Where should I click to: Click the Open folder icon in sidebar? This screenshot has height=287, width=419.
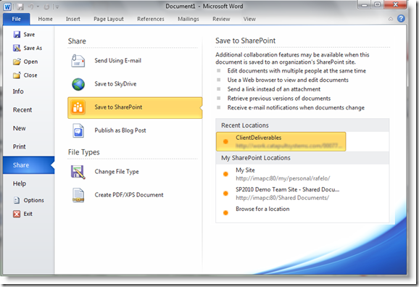[17, 62]
